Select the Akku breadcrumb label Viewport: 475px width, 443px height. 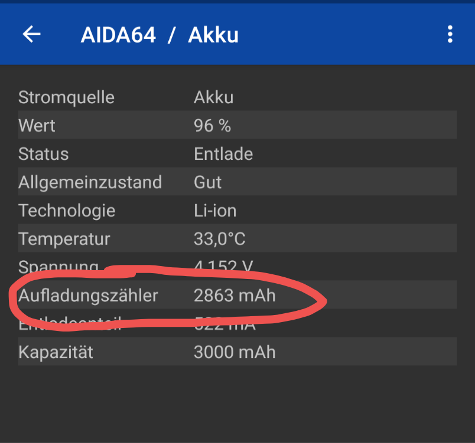(x=213, y=35)
